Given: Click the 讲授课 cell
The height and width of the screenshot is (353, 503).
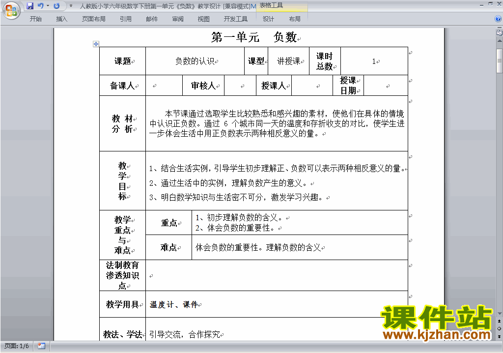Looking at the screenshot, I should [x=289, y=61].
